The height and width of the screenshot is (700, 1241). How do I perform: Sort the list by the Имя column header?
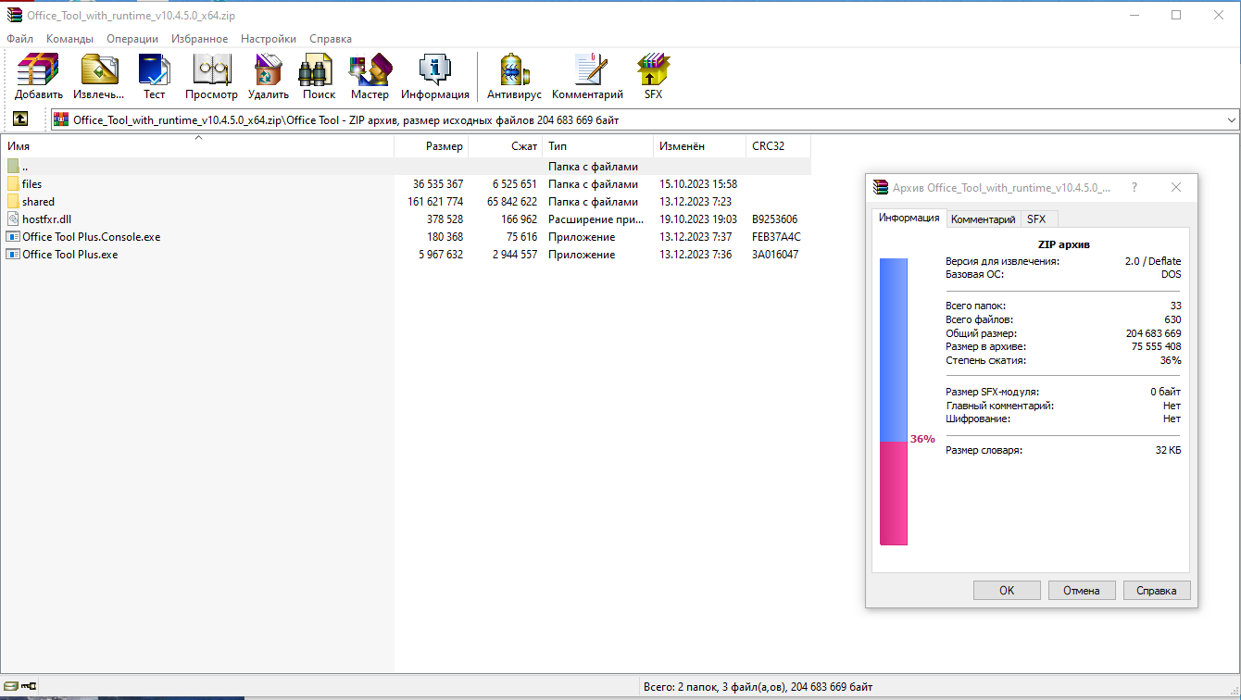pos(197,146)
